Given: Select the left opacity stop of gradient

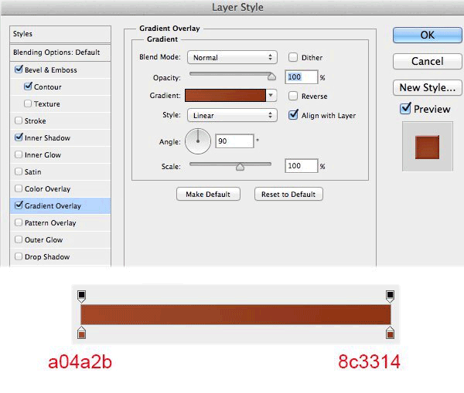Looking at the screenshot, I should (x=82, y=296).
